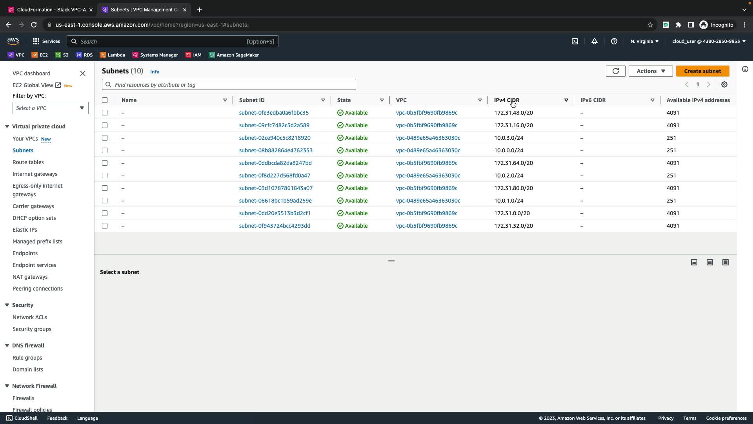
Task: Open the subnet-0f943724bcc4293dd link
Action: pyautogui.click(x=275, y=226)
